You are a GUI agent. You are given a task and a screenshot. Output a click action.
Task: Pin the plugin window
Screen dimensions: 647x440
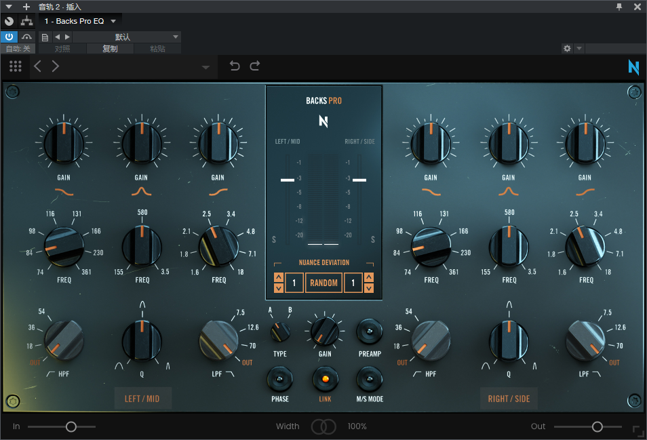(619, 7)
